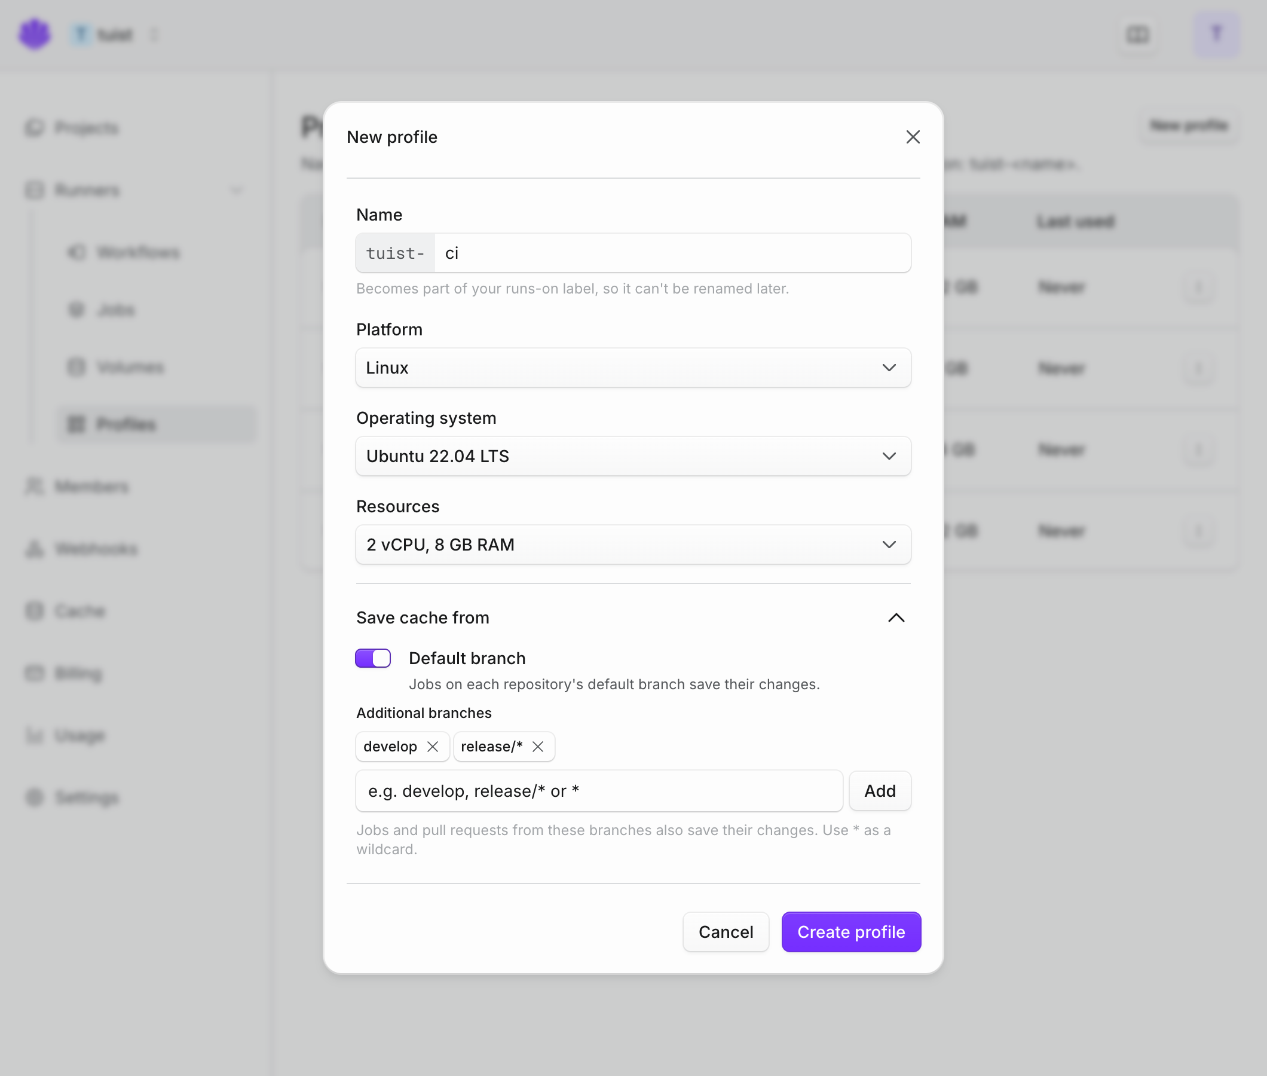Remove the release/* branch tag
The width and height of the screenshot is (1267, 1076).
[537, 747]
